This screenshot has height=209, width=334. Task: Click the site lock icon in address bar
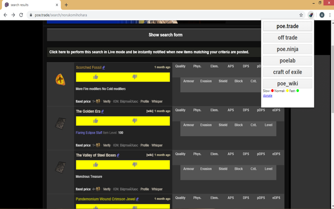pyautogui.click(x=31, y=15)
